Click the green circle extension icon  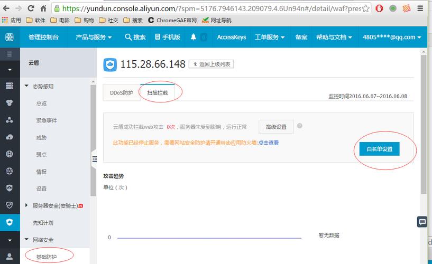(393, 8)
